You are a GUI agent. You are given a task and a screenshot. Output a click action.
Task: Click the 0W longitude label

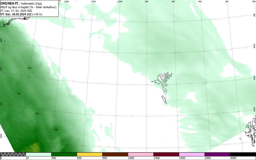pos(254,2)
